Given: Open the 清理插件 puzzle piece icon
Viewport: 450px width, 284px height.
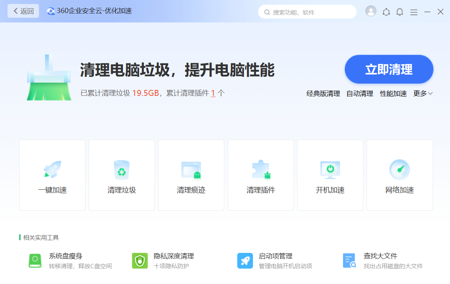Looking at the screenshot, I should [x=261, y=170].
